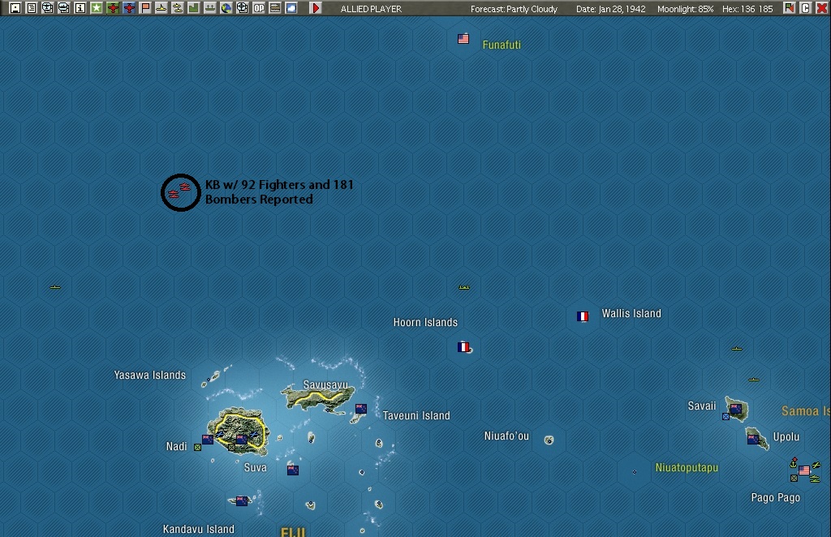This screenshot has width=831, height=537.
Task: Select the French flag at Hoorn Islands
Action: [x=463, y=347]
